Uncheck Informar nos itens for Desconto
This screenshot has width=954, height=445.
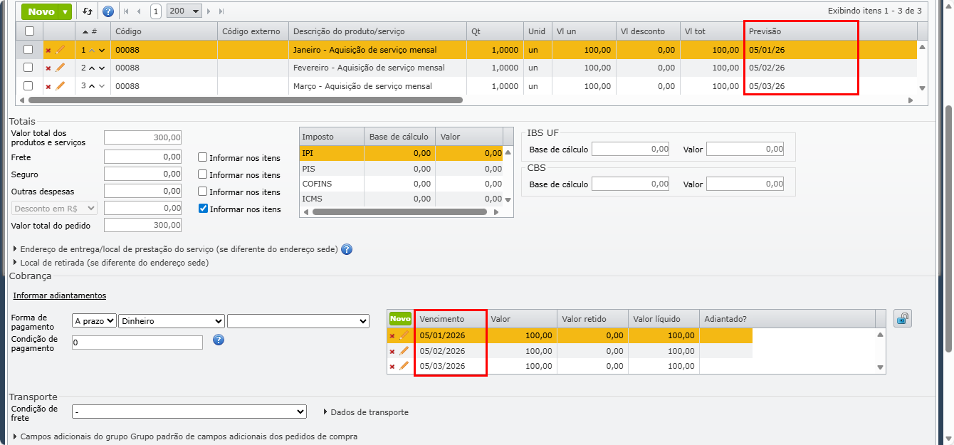(203, 209)
